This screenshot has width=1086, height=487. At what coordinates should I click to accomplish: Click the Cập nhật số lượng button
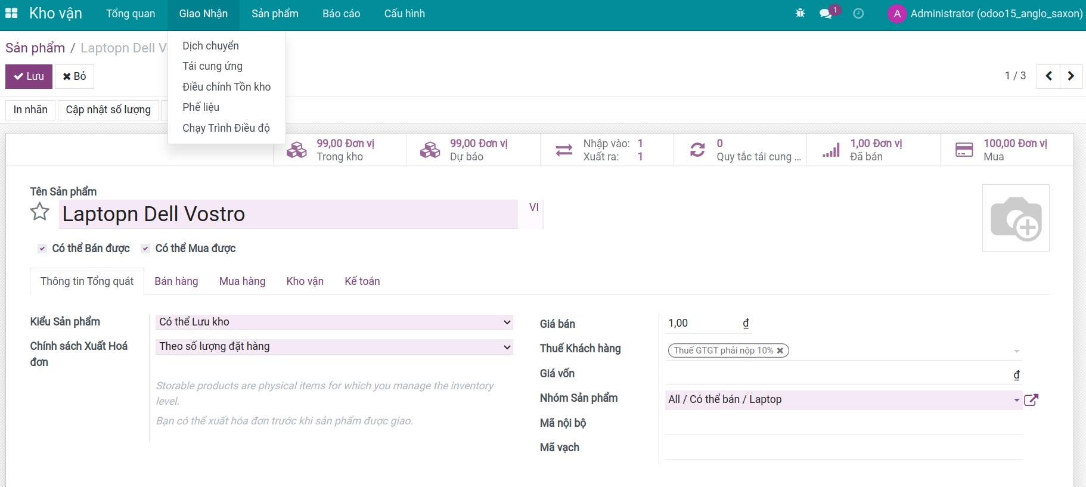point(108,110)
